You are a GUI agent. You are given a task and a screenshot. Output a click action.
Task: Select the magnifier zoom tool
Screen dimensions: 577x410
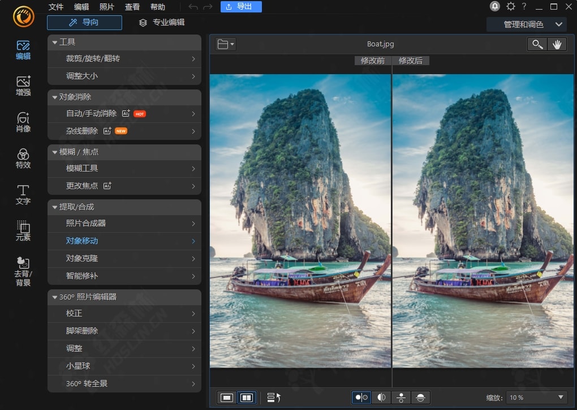coord(537,44)
